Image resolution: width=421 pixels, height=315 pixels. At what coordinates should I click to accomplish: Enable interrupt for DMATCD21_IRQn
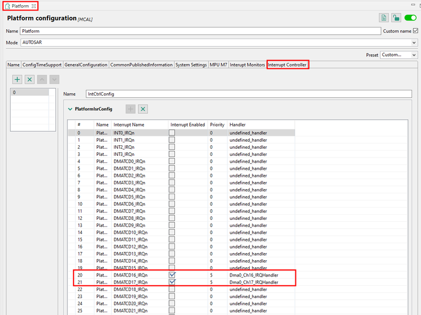(172, 310)
